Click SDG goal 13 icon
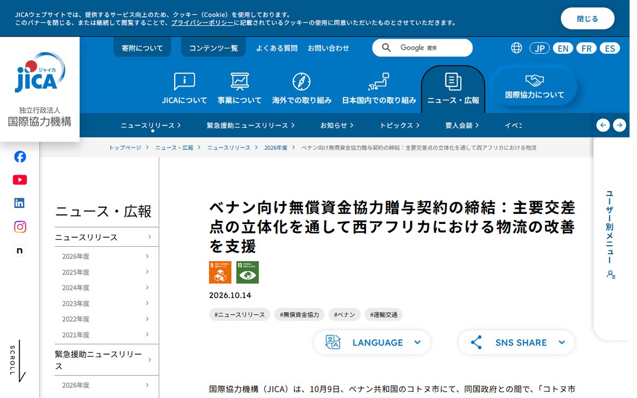Screen dimensions: 637x398 coord(247,272)
